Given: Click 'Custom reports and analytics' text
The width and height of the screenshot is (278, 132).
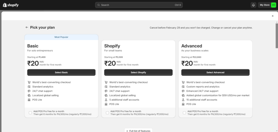Looking at the screenshot, I should (203, 87).
